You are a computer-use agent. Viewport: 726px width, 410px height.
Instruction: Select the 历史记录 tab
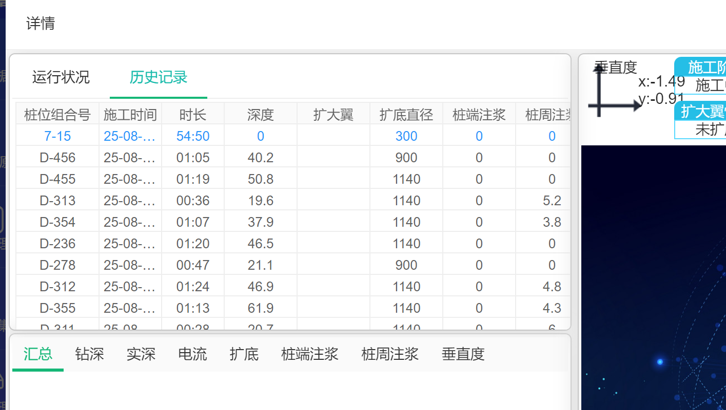158,77
